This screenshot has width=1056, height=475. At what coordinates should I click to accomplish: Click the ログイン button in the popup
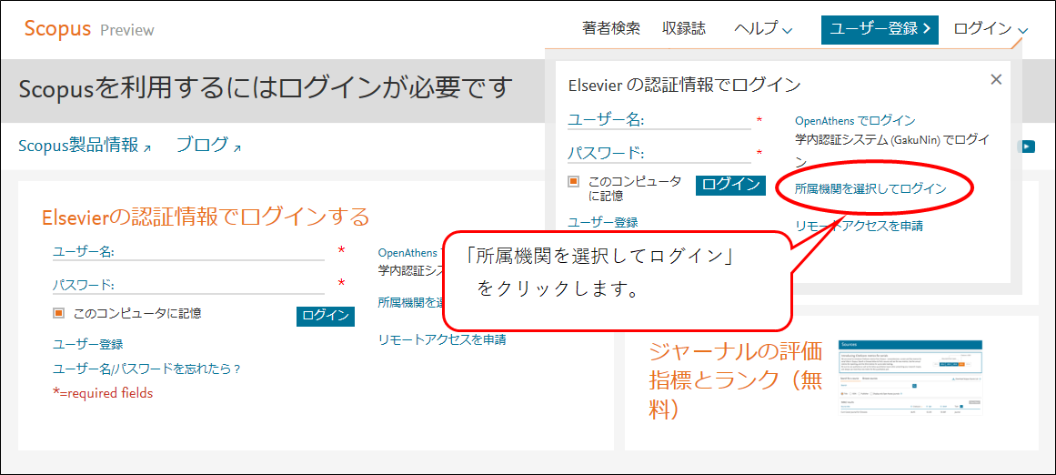click(730, 186)
